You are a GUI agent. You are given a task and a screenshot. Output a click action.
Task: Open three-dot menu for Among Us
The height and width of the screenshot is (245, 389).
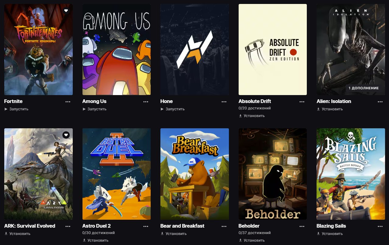click(146, 101)
